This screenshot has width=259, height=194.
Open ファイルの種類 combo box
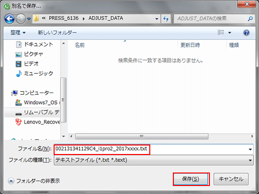(154, 160)
